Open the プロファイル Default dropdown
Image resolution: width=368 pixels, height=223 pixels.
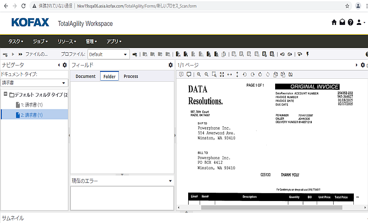(108, 54)
